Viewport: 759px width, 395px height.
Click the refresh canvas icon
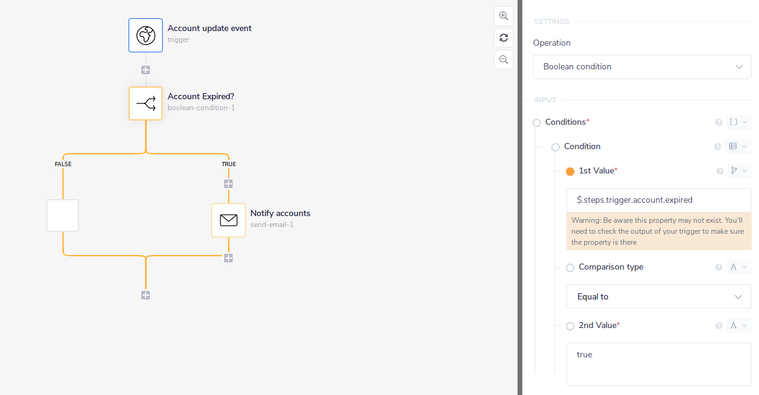tap(503, 38)
